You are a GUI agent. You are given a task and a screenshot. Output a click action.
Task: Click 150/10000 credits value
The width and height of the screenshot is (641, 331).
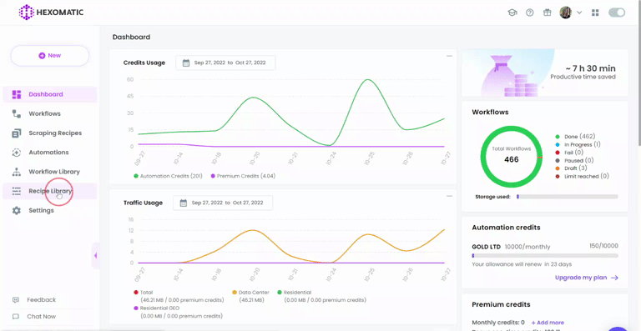click(x=603, y=246)
